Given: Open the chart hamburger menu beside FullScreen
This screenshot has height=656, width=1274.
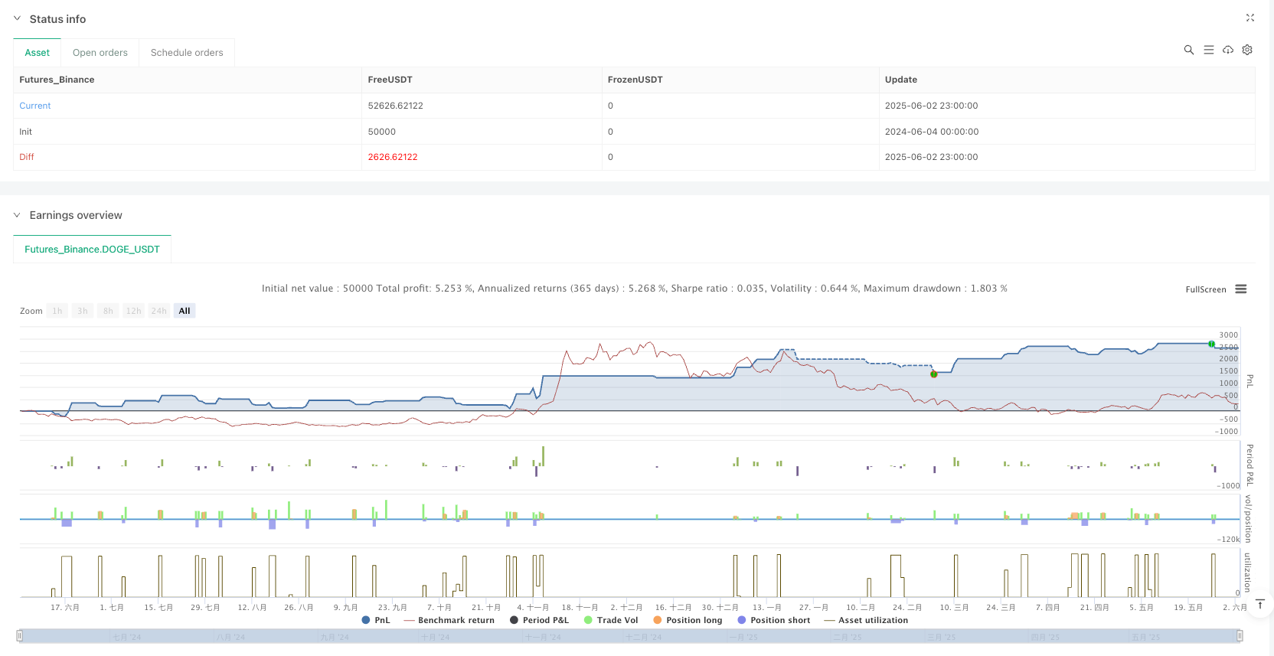Looking at the screenshot, I should coord(1241,289).
